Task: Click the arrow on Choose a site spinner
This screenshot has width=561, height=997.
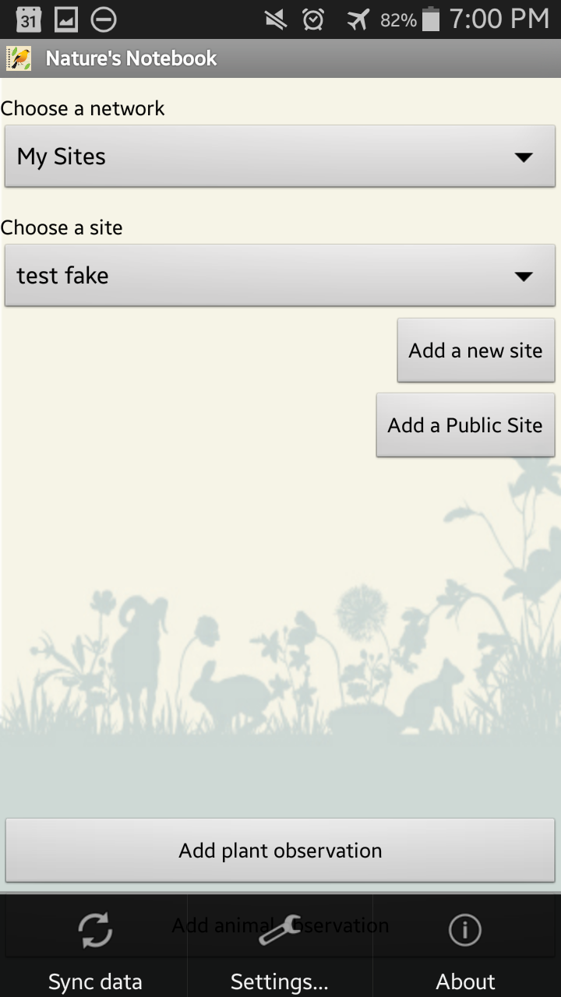Action: 524,277
